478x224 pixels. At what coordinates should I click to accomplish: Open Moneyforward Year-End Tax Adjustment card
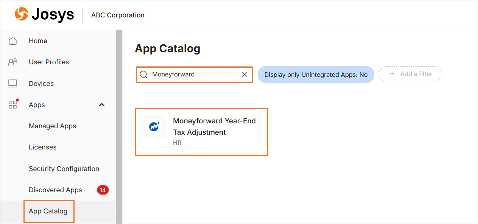[202, 132]
